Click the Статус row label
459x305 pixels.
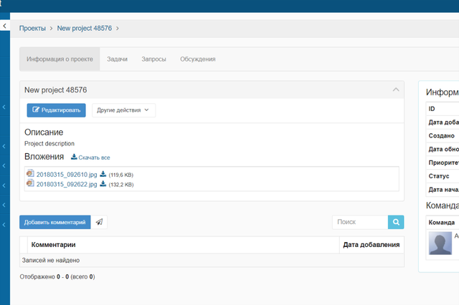point(439,176)
